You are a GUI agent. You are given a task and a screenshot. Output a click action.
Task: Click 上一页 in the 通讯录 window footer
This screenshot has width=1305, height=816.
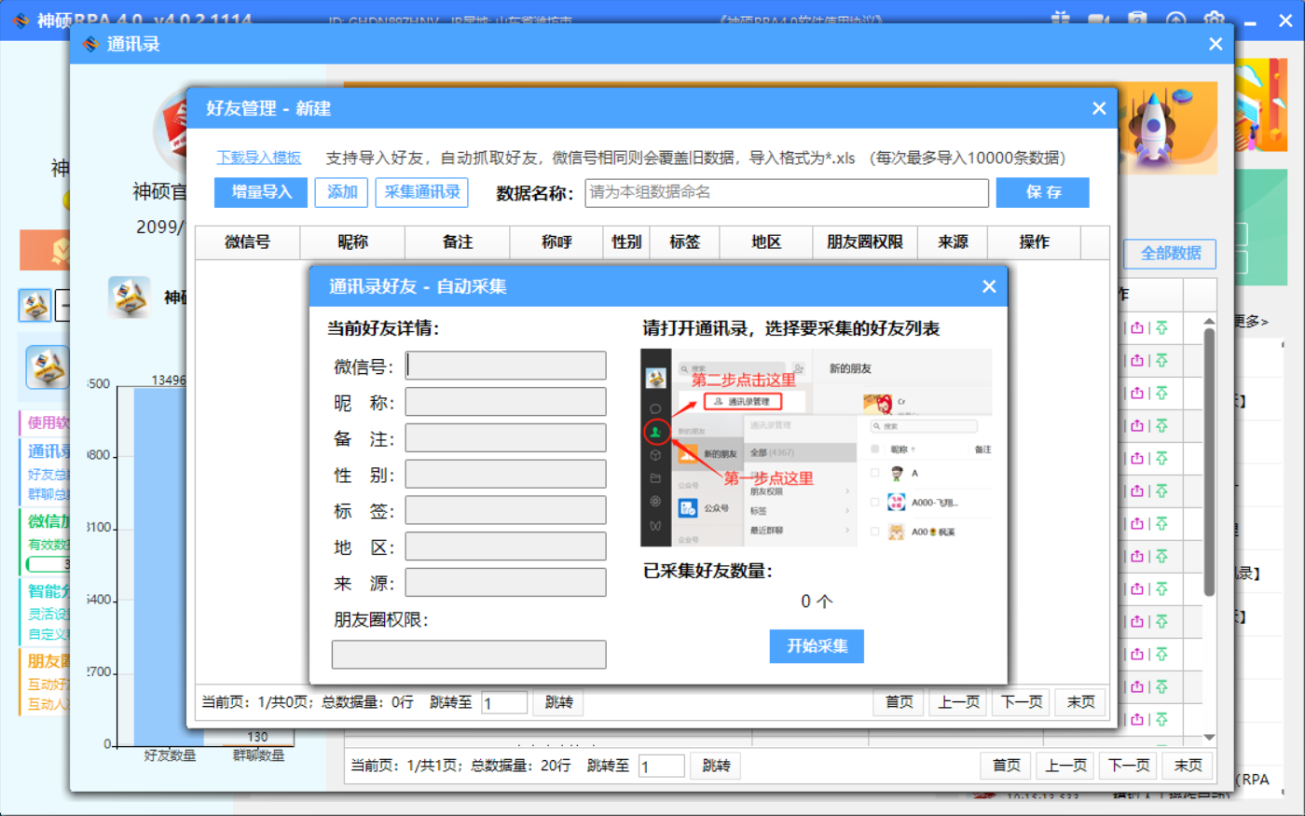click(1066, 766)
